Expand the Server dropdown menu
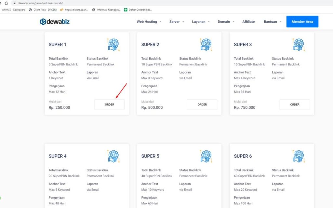The height and width of the screenshot is (208, 333). 177,22
